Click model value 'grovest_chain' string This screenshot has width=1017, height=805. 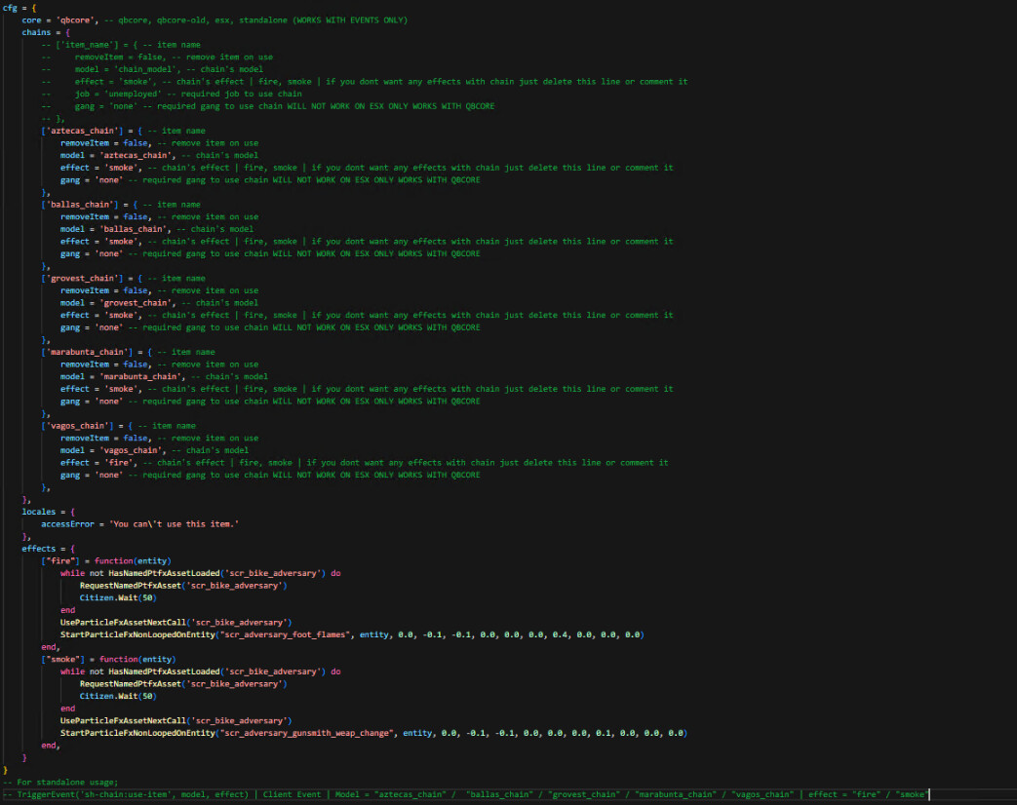(137, 303)
